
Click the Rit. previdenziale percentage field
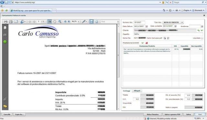pyautogui.click(x=188, y=99)
